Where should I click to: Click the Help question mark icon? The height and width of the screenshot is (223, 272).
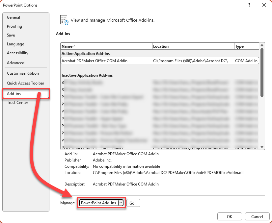tap(249, 5)
